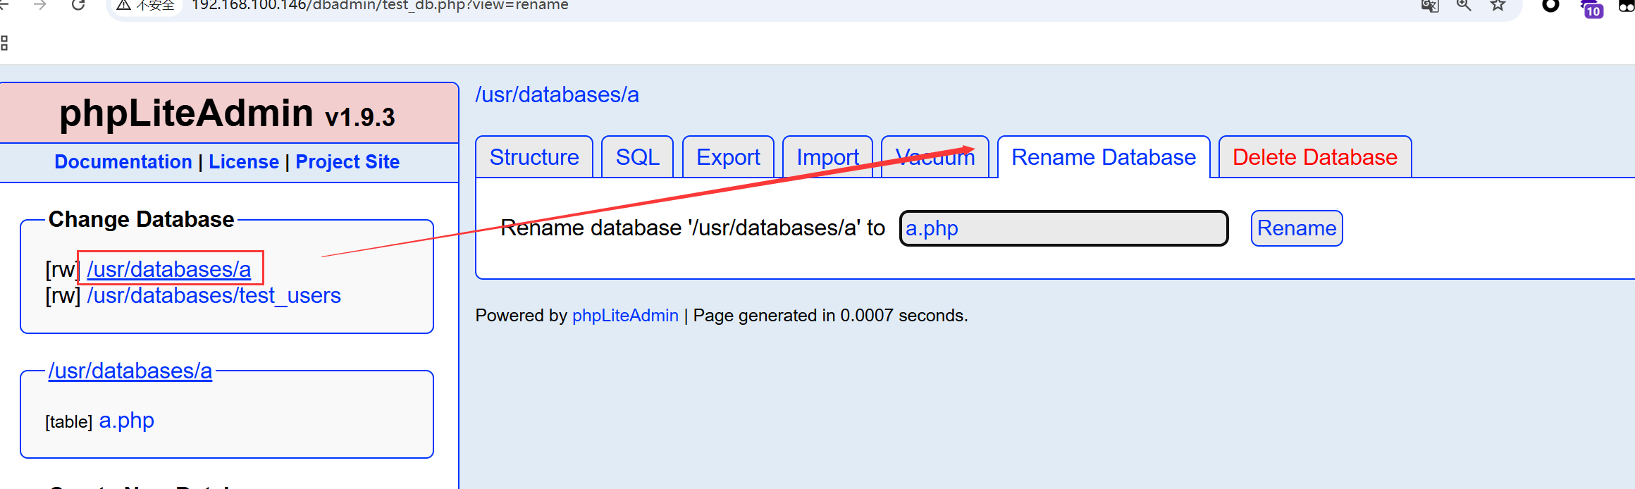This screenshot has width=1635, height=489.
Task: Open the red Delete Database tab
Action: pyautogui.click(x=1315, y=157)
